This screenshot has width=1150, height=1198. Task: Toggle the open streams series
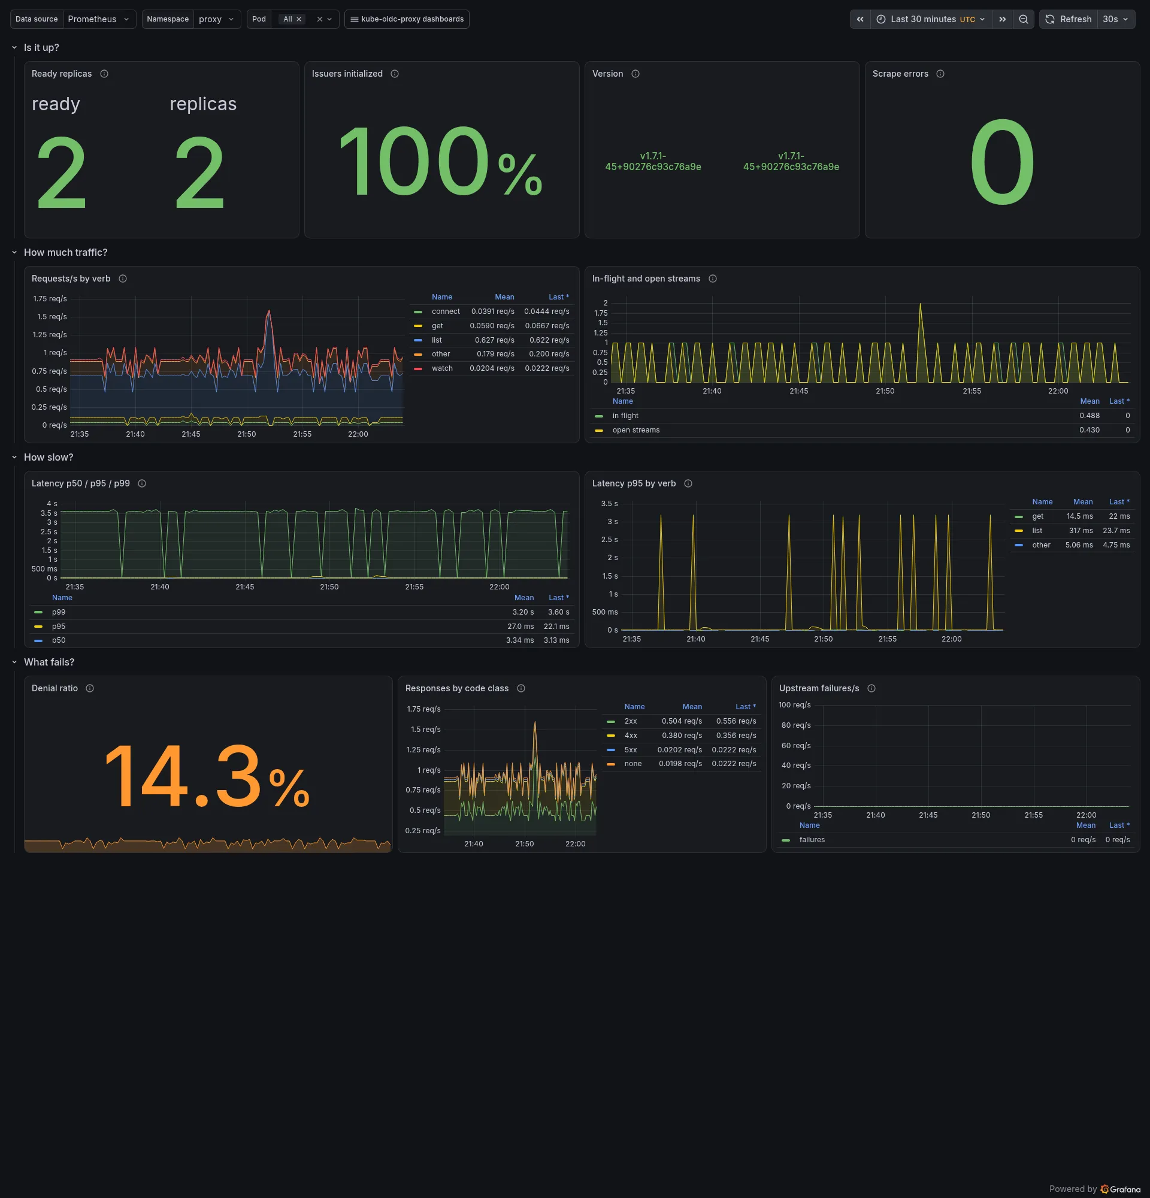[x=635, y=430]
